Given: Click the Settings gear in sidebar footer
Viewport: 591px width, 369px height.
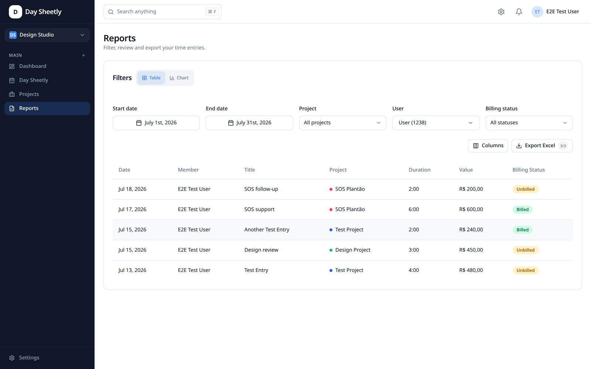Looking at the screenshot, I should click(12, 358).
